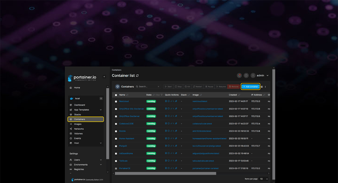Open exec console quick action for CollaboraCODE
Viewport: 338px width, 183px height.
(x=173, y=124)
